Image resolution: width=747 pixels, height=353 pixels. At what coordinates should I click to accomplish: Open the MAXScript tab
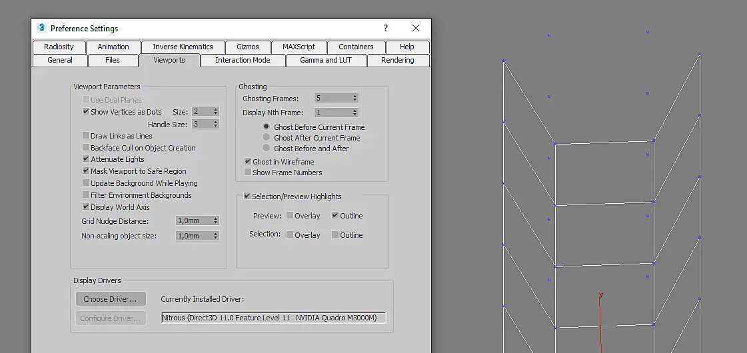(x=299, y=47)
